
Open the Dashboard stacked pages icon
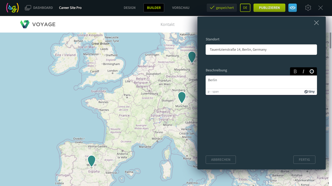click(x=28, y=8)
